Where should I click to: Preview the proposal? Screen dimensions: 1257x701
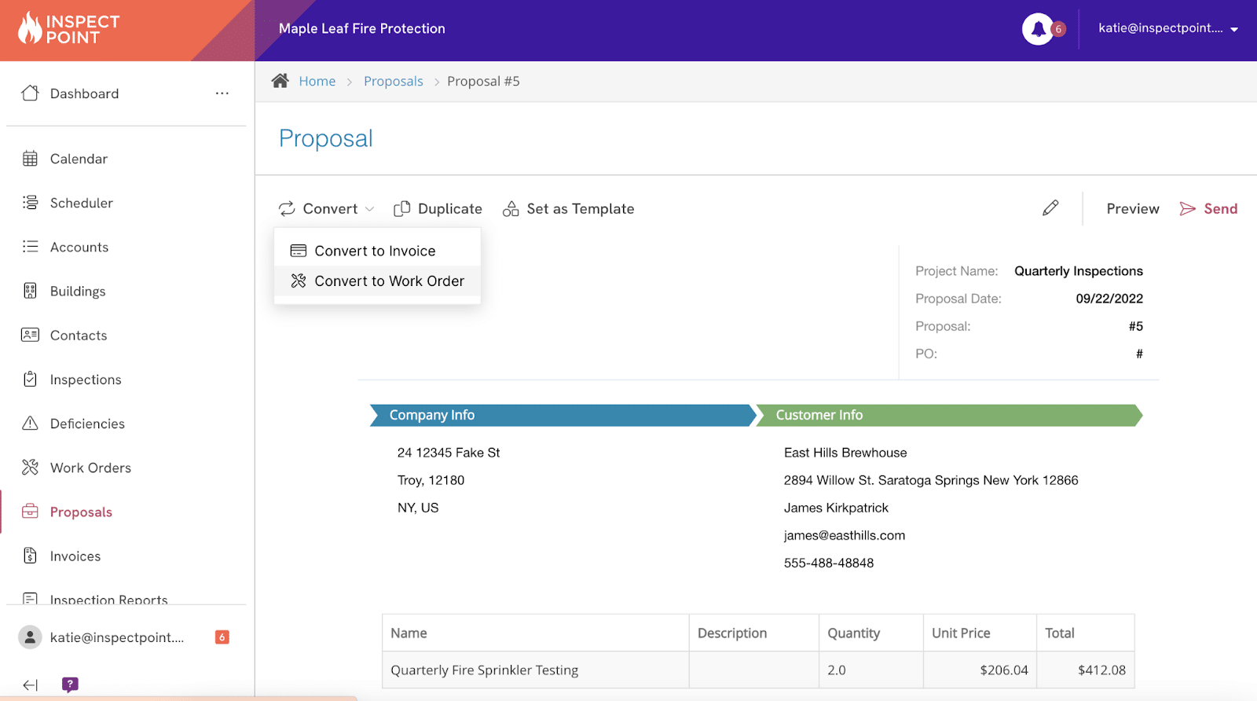(x=1132, y=209)
